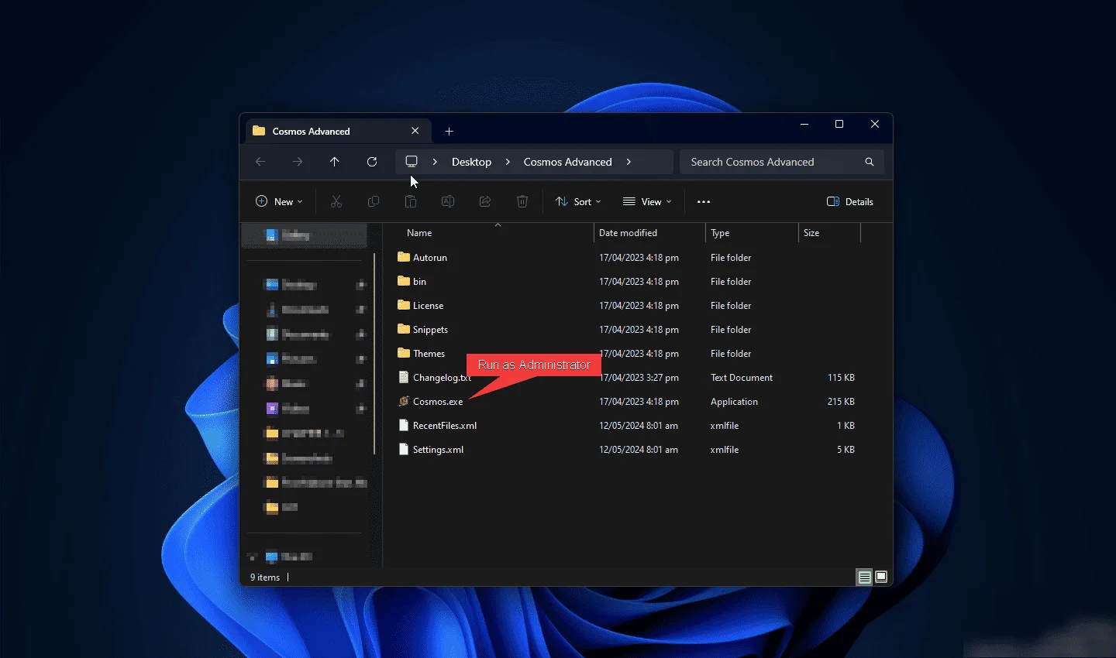Click the date modified of Cosmos.exe
1116x658 pixels.
click(639, 401)
